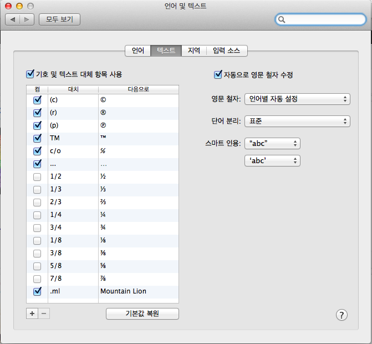Open the 영문 철자 dropdown
The image size is (372, 344).
297,99
